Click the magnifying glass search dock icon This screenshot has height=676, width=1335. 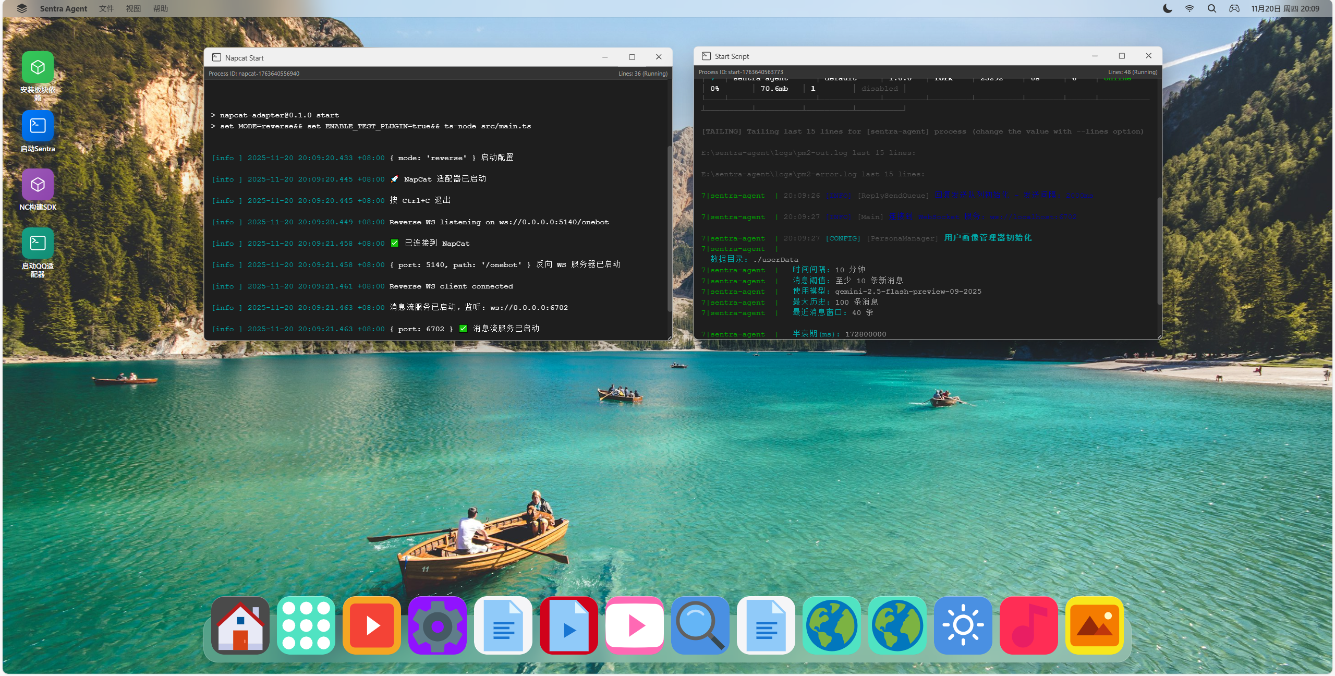[700, 625]
